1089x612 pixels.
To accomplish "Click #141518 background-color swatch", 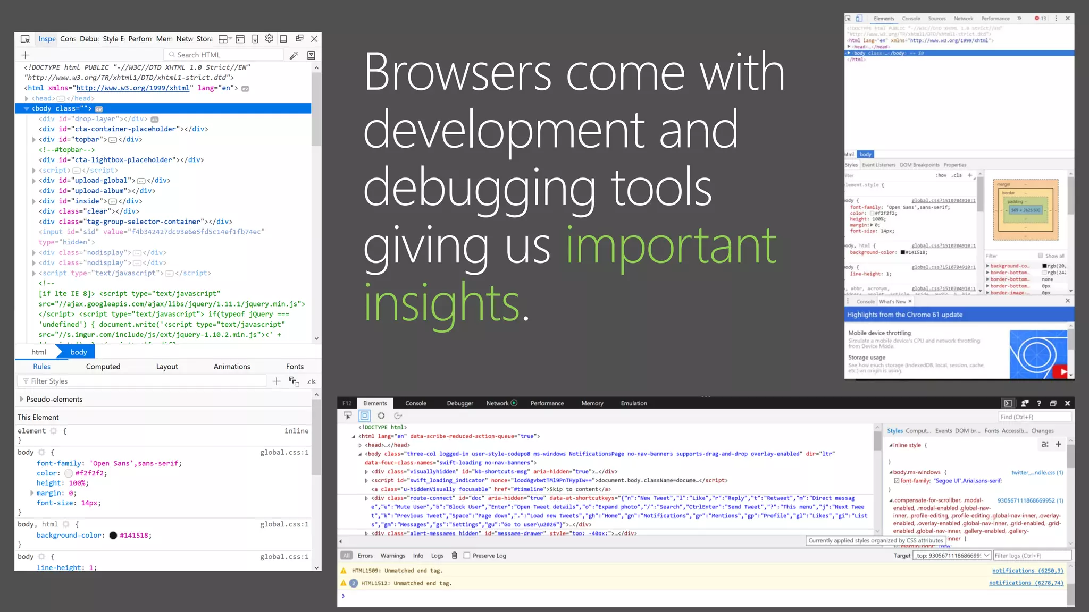I will tap(113, 535).
